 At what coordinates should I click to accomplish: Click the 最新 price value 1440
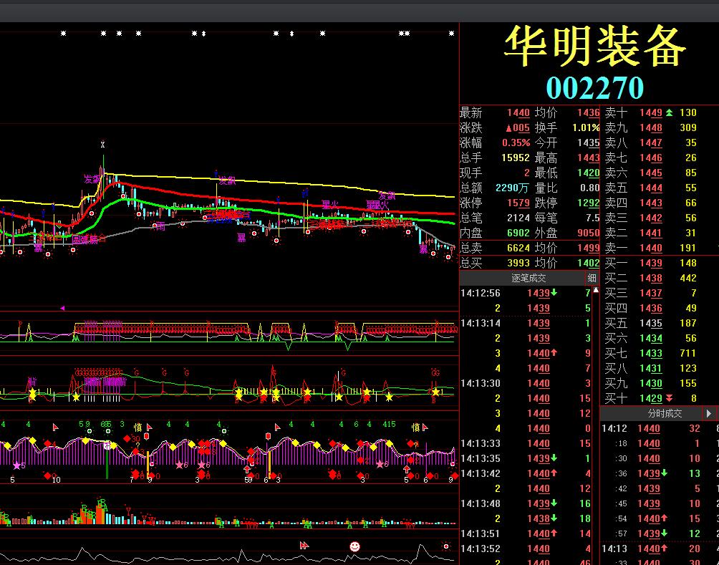pyautogui.click(x=518, y=113)
